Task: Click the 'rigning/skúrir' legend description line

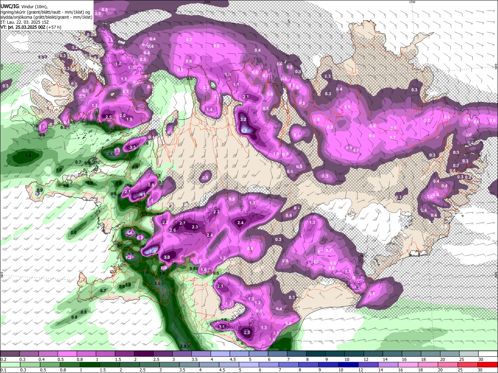Action: (46, 12)
